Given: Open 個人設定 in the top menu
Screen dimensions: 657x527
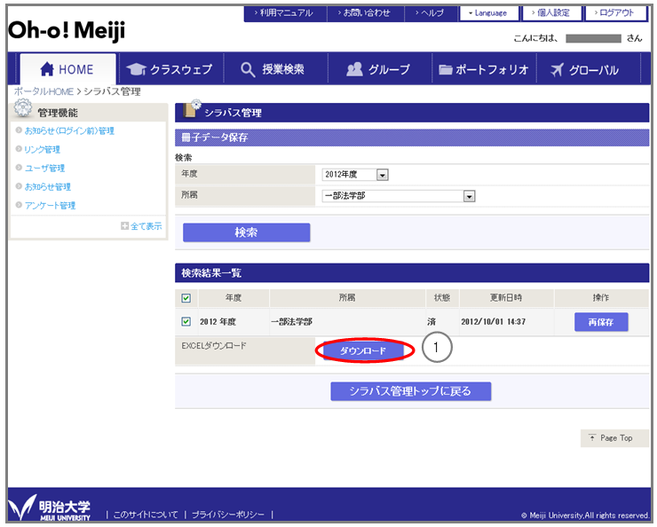Looking at the screenshot, I should [x=551, y=13].
